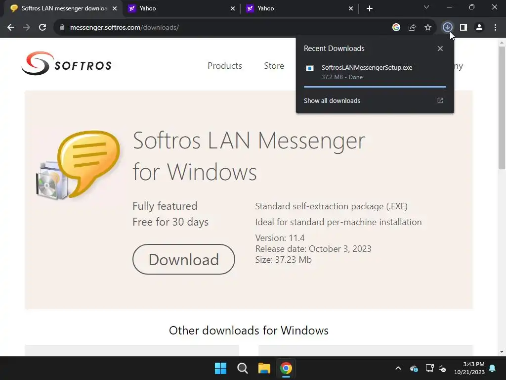Image resolution: width=506 pixels, height=380 pixels.
Task: Click the setup file icon in downloads
Action: click(x=310, y=68)
